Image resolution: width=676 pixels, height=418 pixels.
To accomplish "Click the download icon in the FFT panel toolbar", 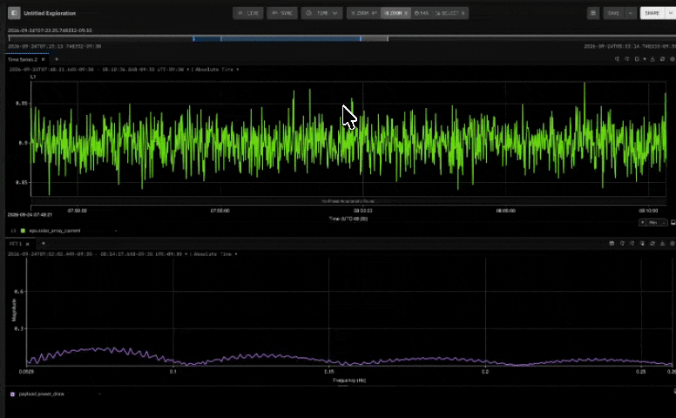I will point(663,244).
